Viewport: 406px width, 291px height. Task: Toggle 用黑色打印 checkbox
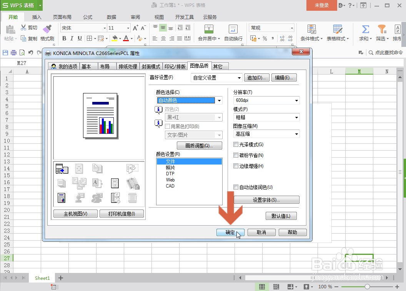pyautogui.click(x=168, y=126)
